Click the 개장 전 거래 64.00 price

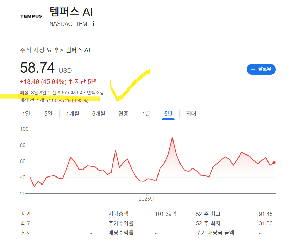click(x=39, y=100)
